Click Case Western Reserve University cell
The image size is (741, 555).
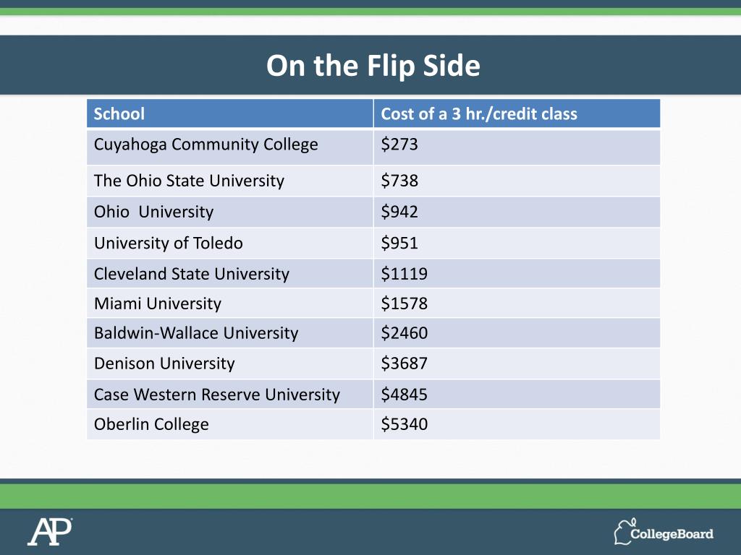[x=217, y=395]
